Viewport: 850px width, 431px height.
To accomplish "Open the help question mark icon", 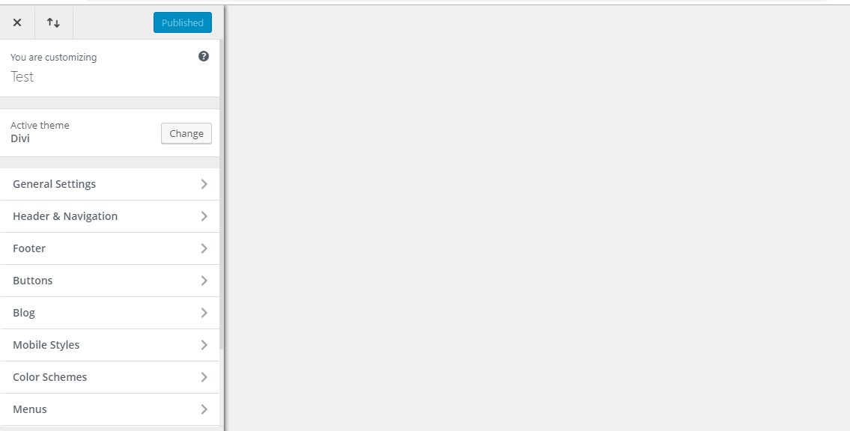I will coord(204,56).
